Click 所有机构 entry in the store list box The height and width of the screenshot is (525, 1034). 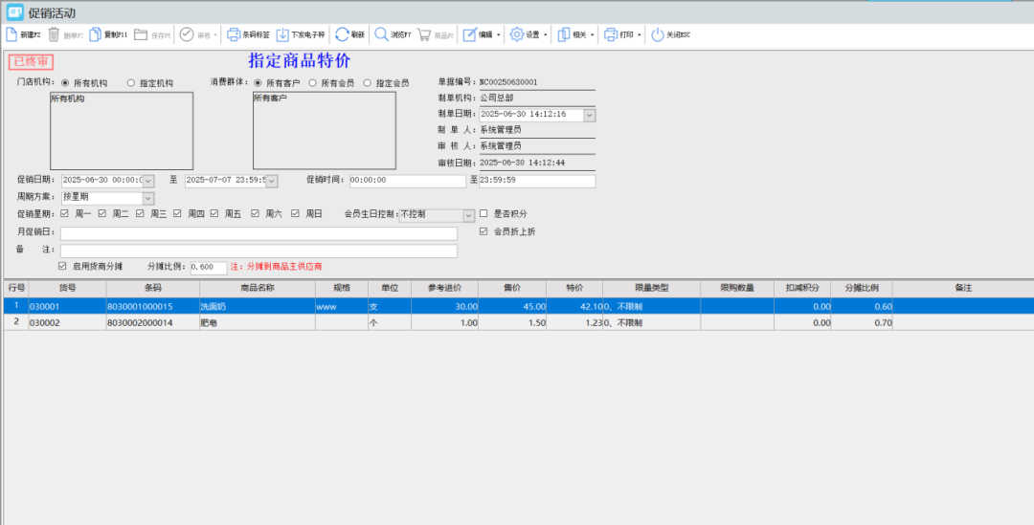68,98
